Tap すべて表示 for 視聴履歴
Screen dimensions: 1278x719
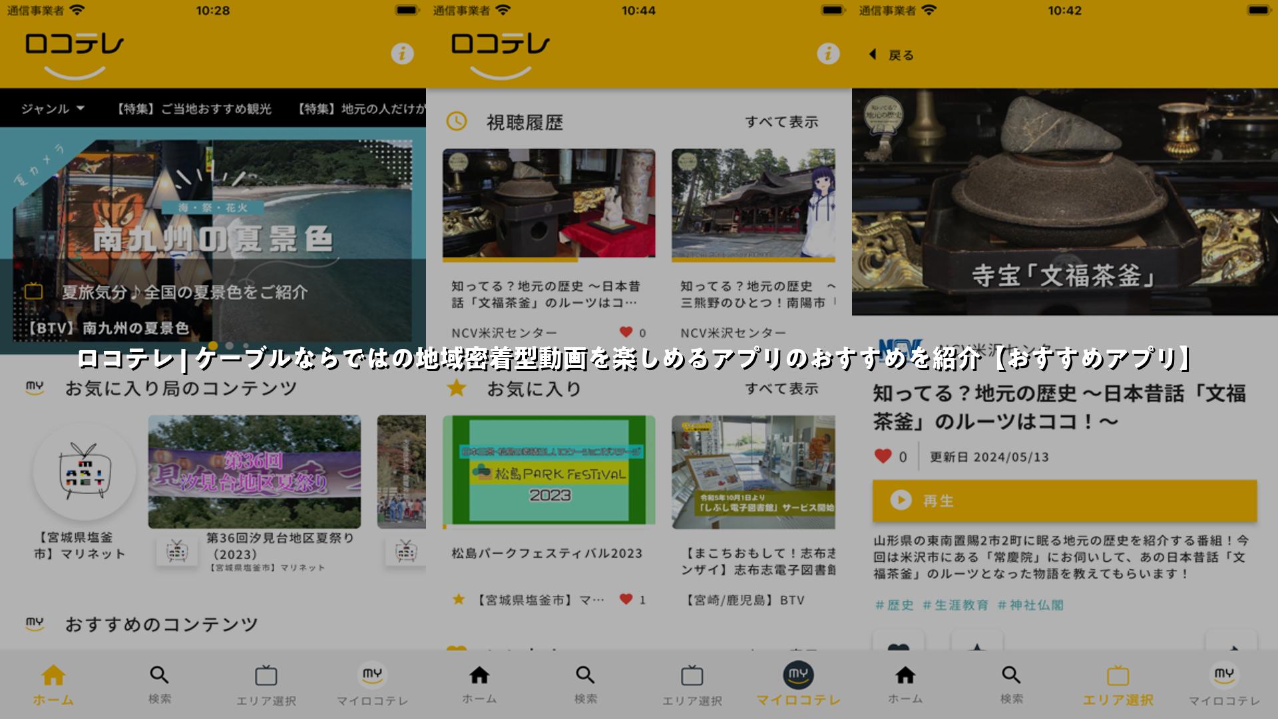tap(781, 122)
